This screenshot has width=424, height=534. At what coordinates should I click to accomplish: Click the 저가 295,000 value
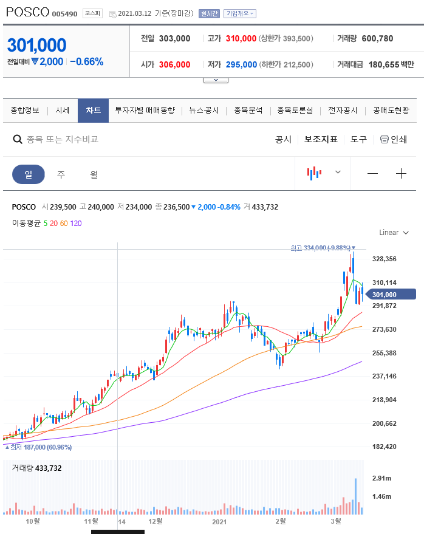point(241,65)
